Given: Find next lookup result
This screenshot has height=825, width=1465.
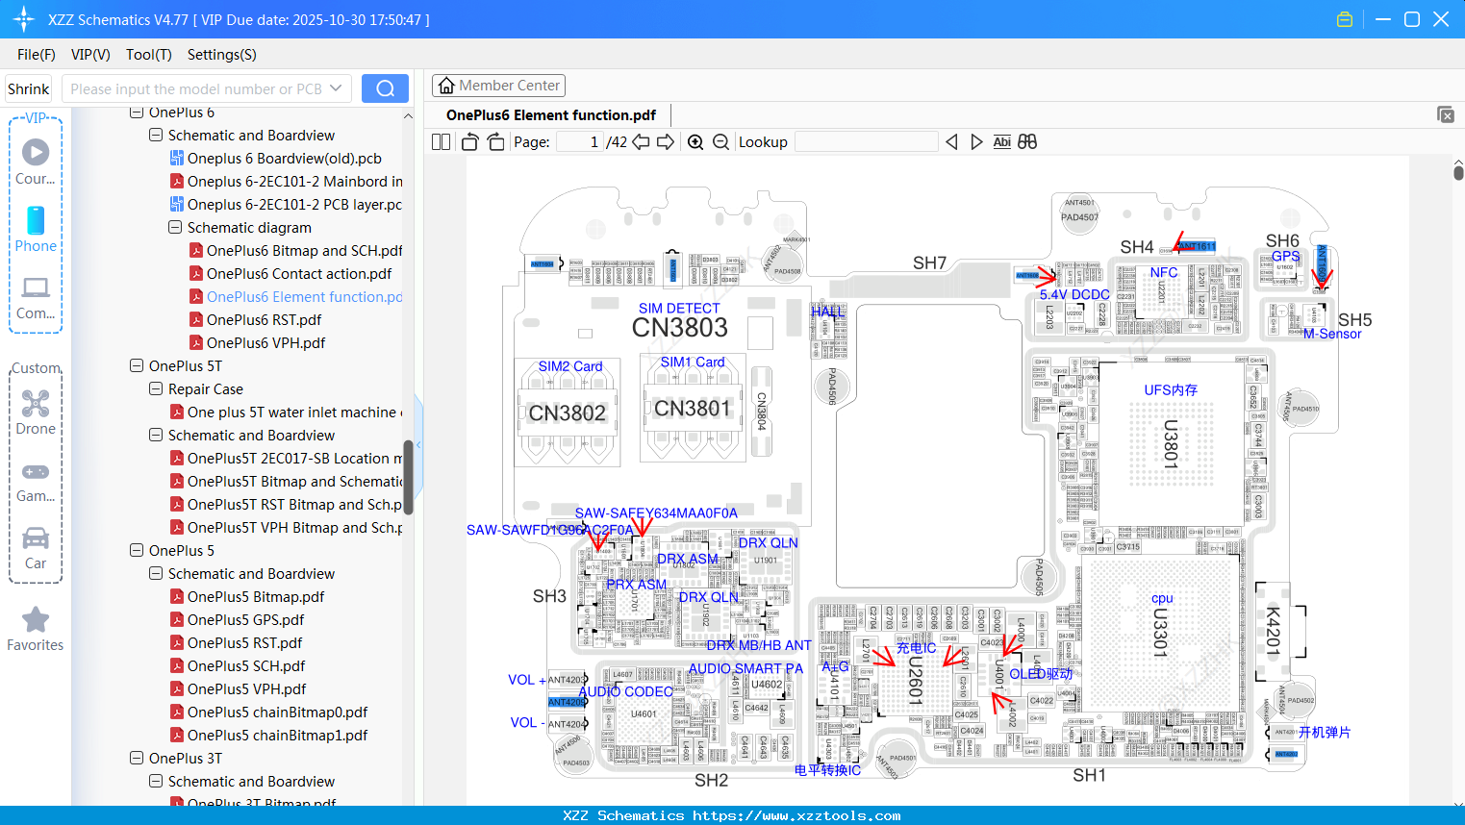Looking at the screenshot, I should 976,142.
